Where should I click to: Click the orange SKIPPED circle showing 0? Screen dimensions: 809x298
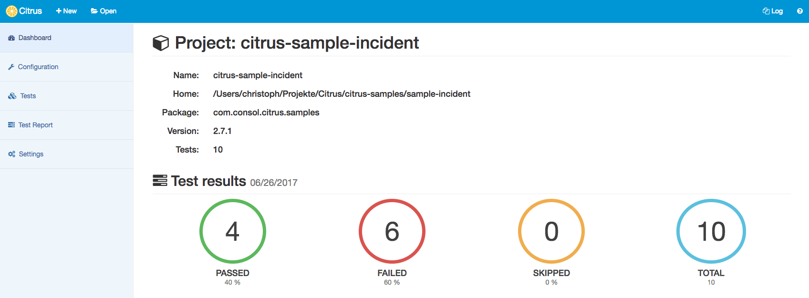(x=551, y=231)
